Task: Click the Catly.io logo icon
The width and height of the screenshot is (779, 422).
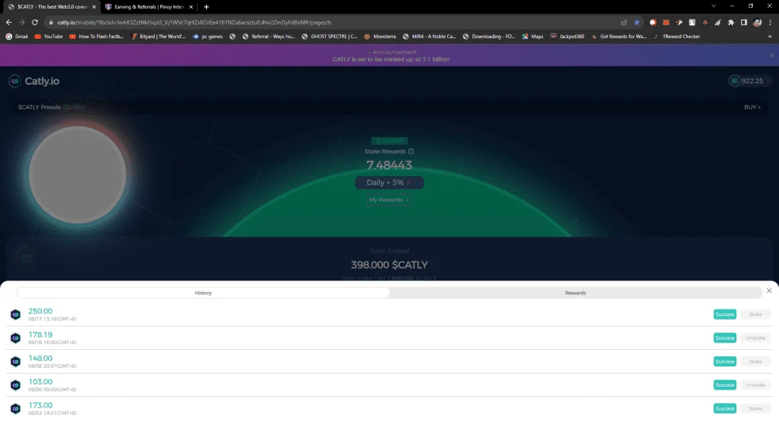Action: [x=14, y=81]
